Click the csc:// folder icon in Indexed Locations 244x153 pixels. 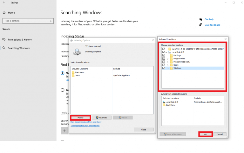coord(170,49)
